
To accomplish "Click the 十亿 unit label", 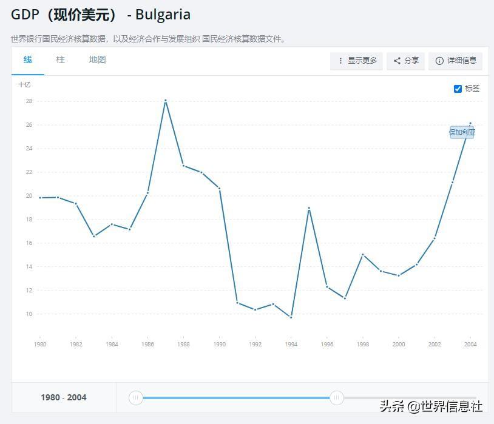I will [24, 84].
